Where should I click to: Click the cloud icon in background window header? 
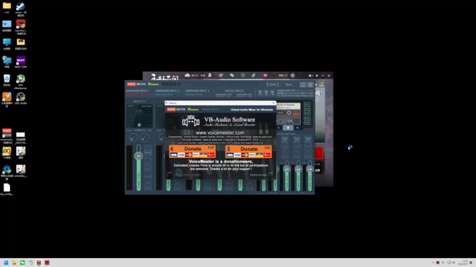click(187, 75)
